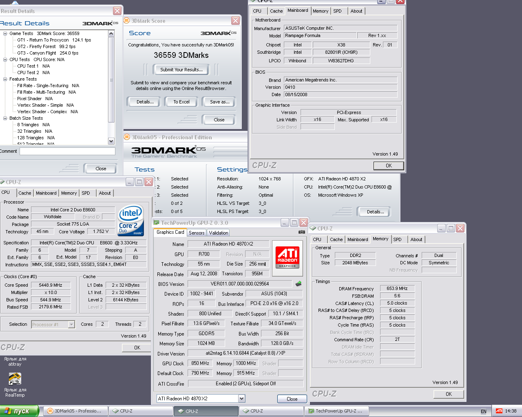Open the About tab in the CPU-Z Mainboard window
The height and width of the screenshot is (417, 522).
click(356, 11)
